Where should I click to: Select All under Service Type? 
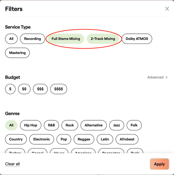[11, 39]
